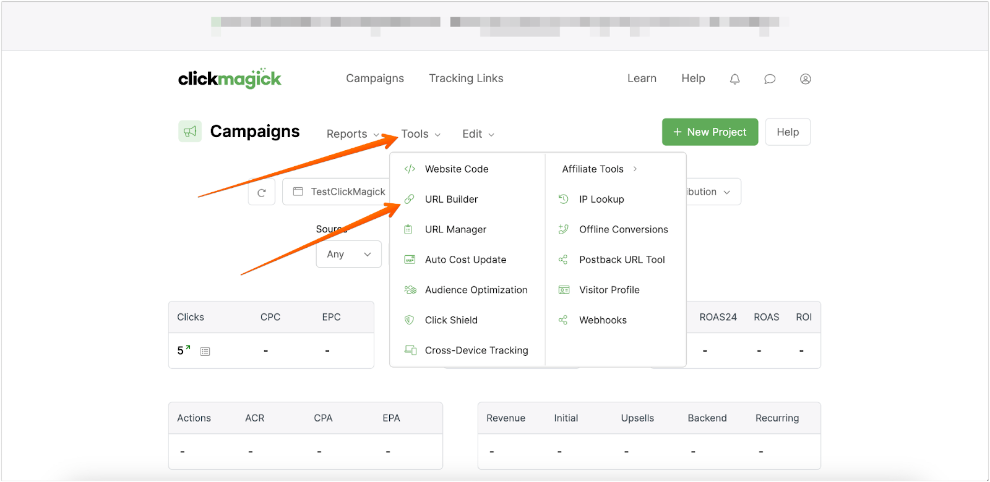Click the notifications bell icon

pyautogui.click(x=734, y=79)
